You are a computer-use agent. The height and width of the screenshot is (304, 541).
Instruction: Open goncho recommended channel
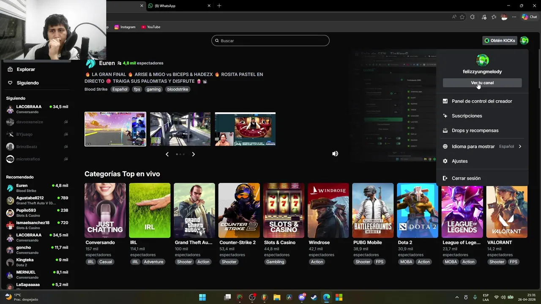(37, 250)
